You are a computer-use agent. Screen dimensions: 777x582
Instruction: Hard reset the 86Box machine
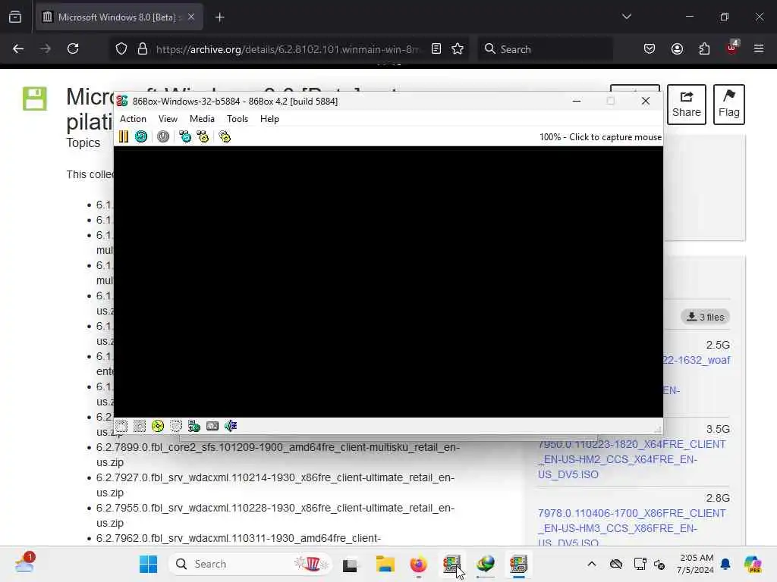pos(141,136)
